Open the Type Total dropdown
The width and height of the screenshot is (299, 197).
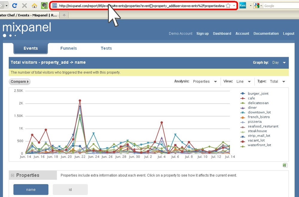(x=277, y=81)
